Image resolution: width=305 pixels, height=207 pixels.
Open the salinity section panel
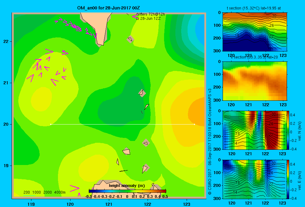pyautogui.click(x=255, y=81)
